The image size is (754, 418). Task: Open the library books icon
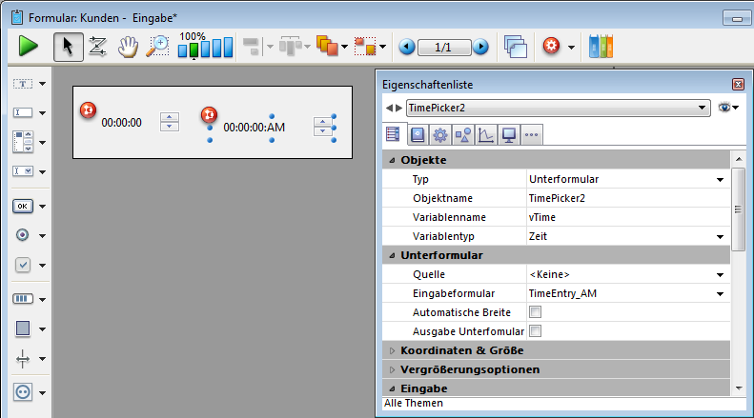[x=601, y=46]
